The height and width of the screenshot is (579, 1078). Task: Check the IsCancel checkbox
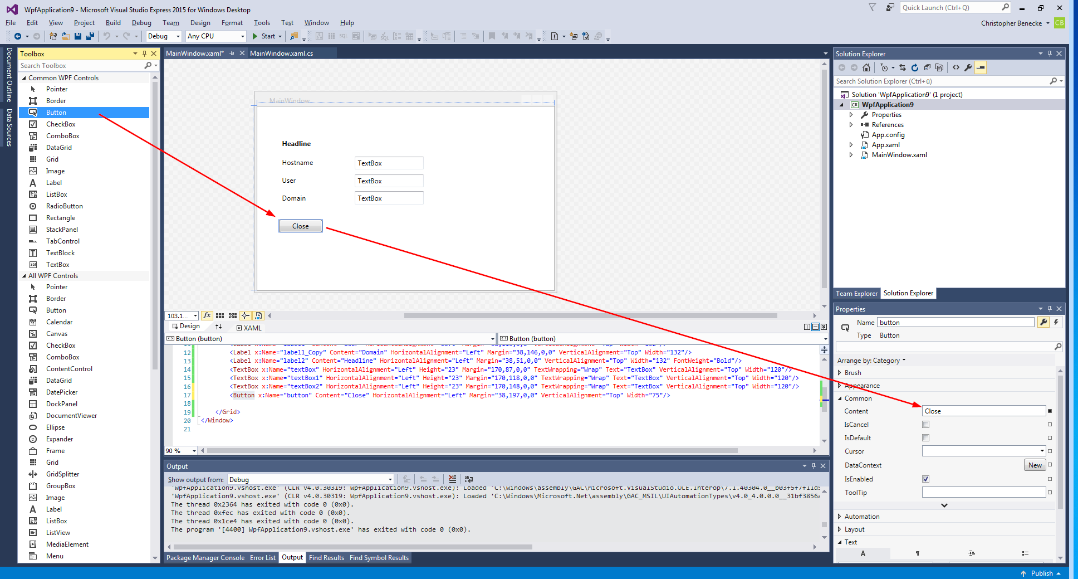tap(926, 425)
